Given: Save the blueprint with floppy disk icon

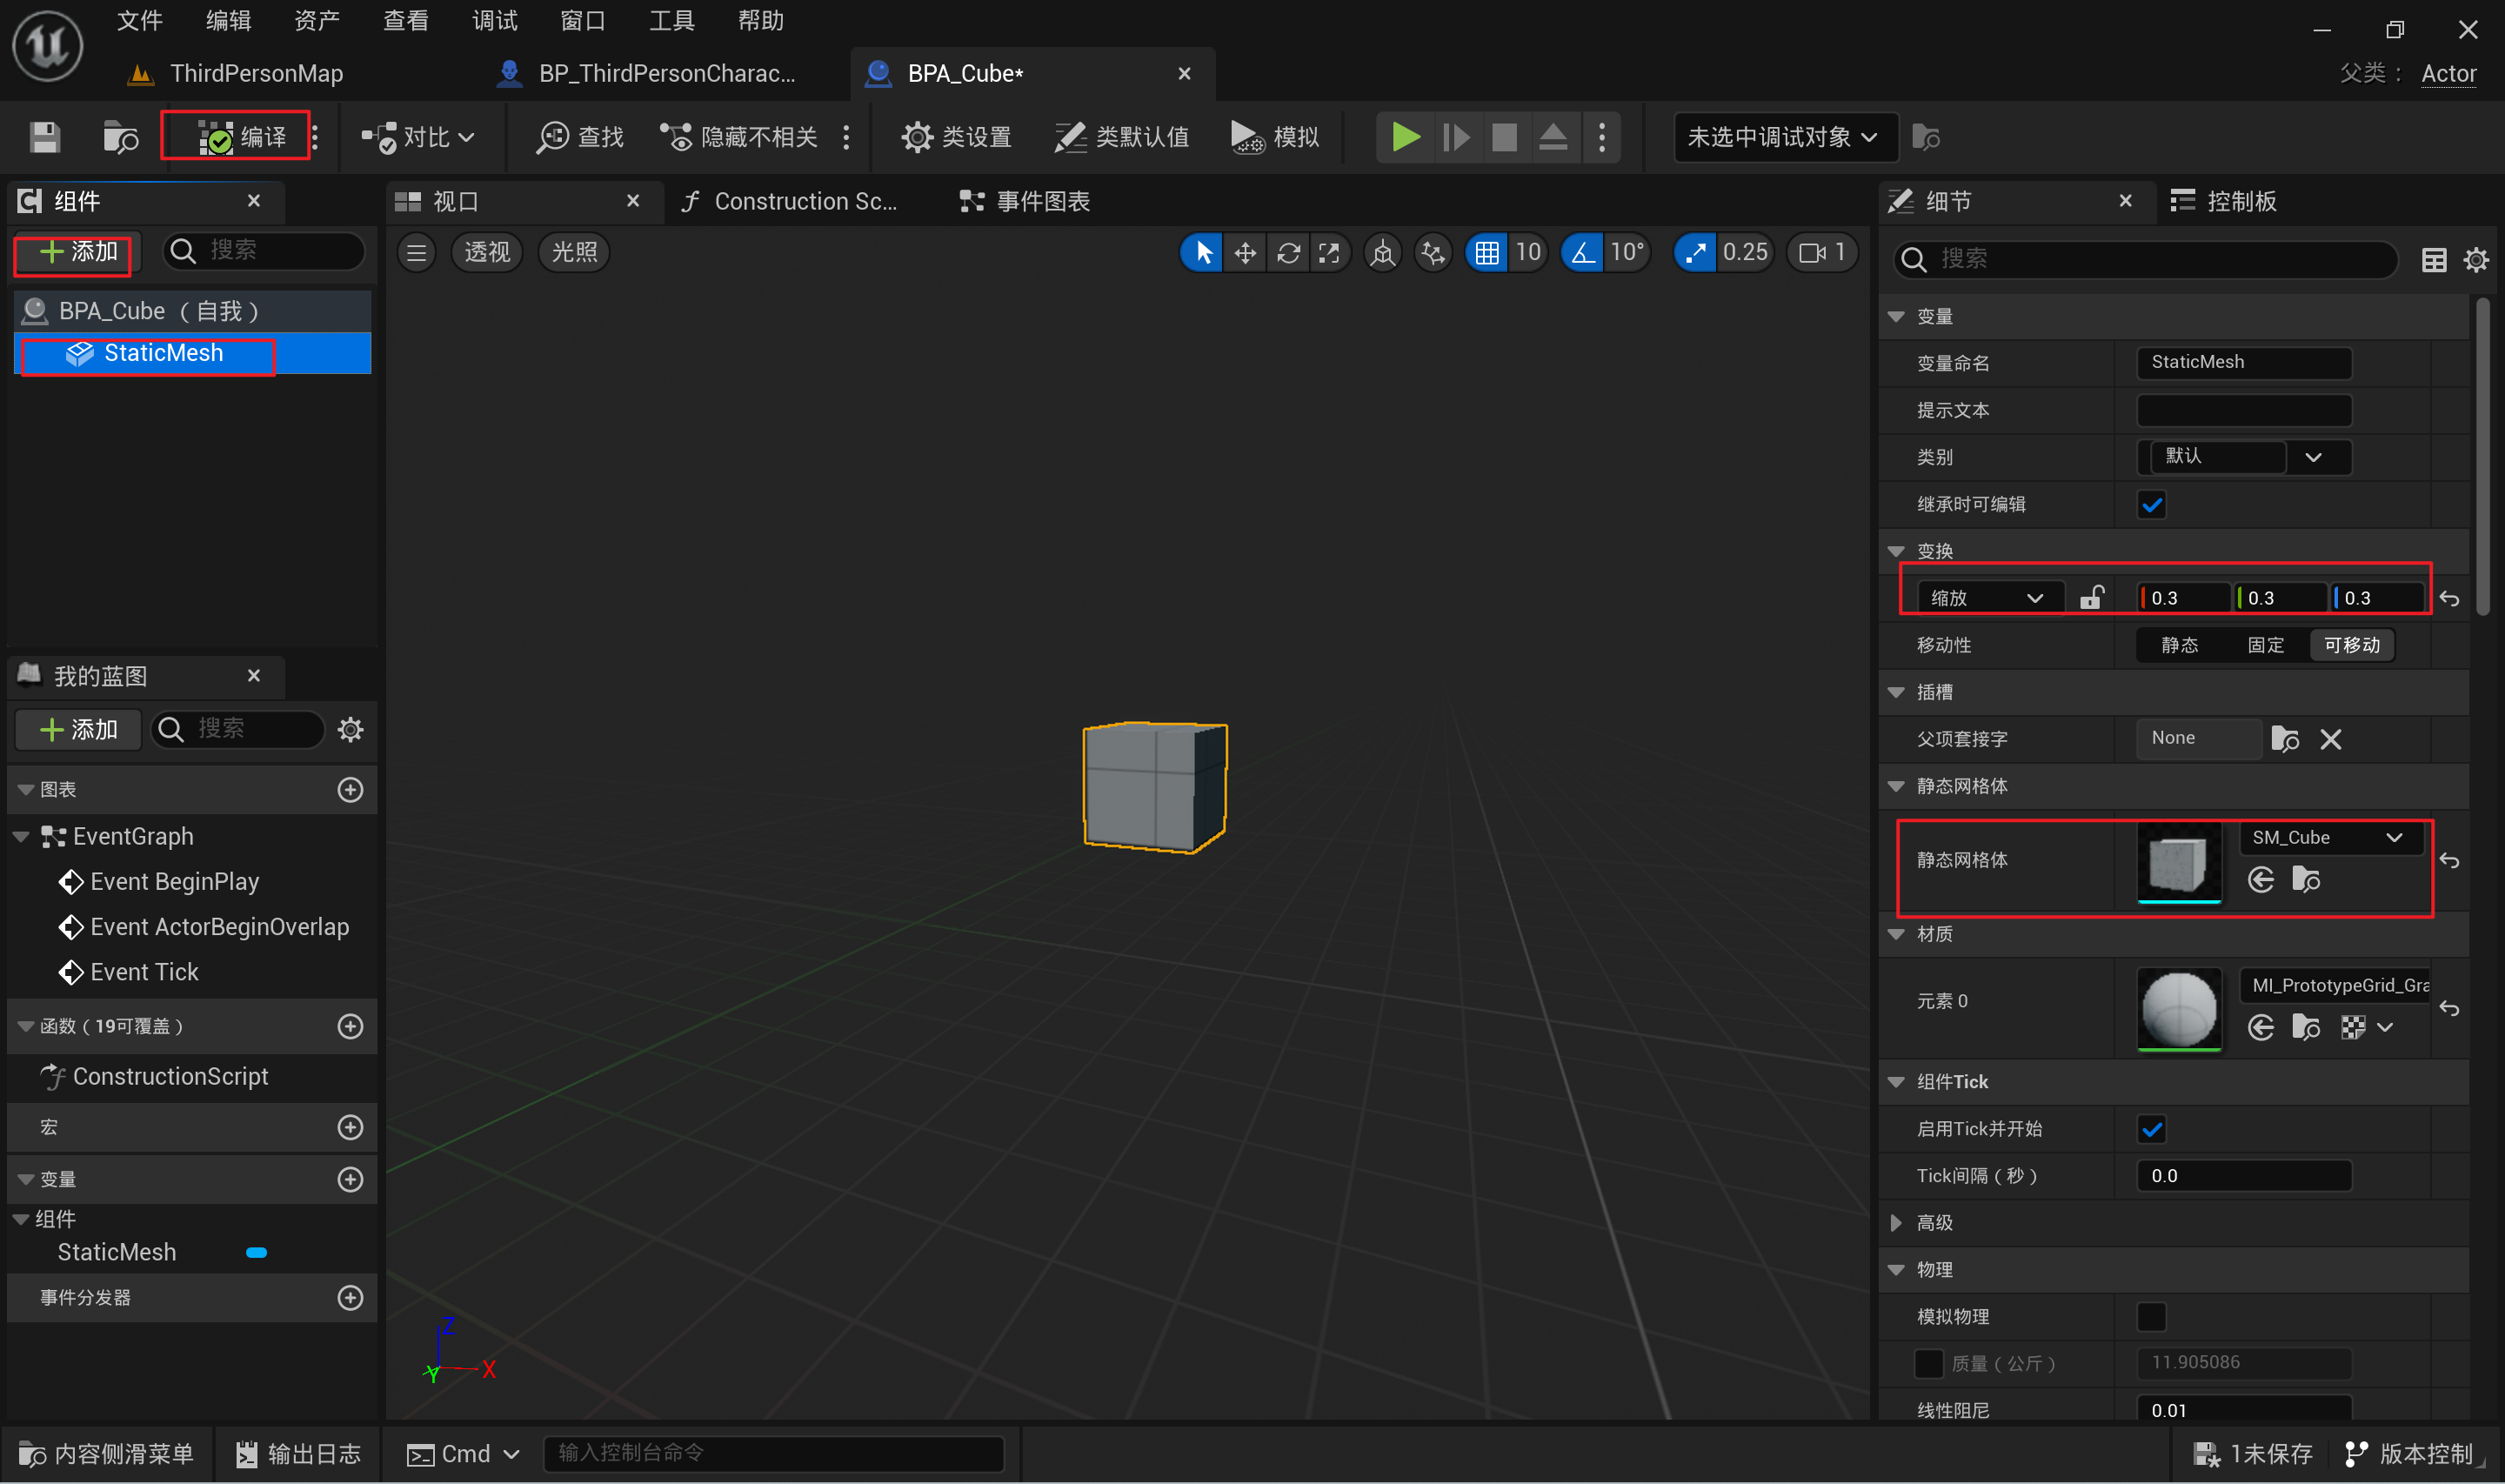Looking at the screenshot, I should (45, 137).
